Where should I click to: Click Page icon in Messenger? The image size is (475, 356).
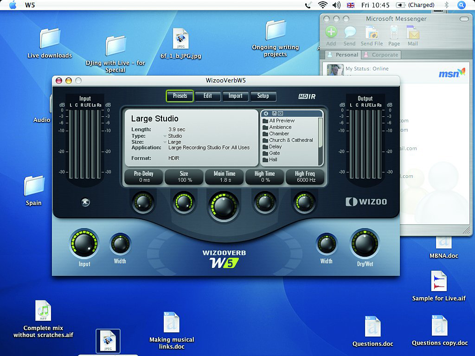pos(394,36)
